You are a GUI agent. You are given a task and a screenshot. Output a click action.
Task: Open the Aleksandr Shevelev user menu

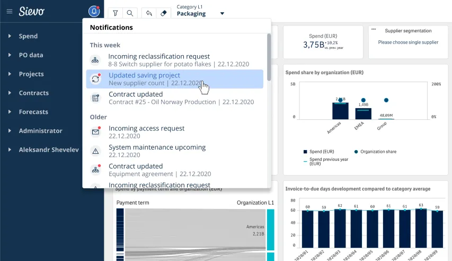[x=48, y=150]
